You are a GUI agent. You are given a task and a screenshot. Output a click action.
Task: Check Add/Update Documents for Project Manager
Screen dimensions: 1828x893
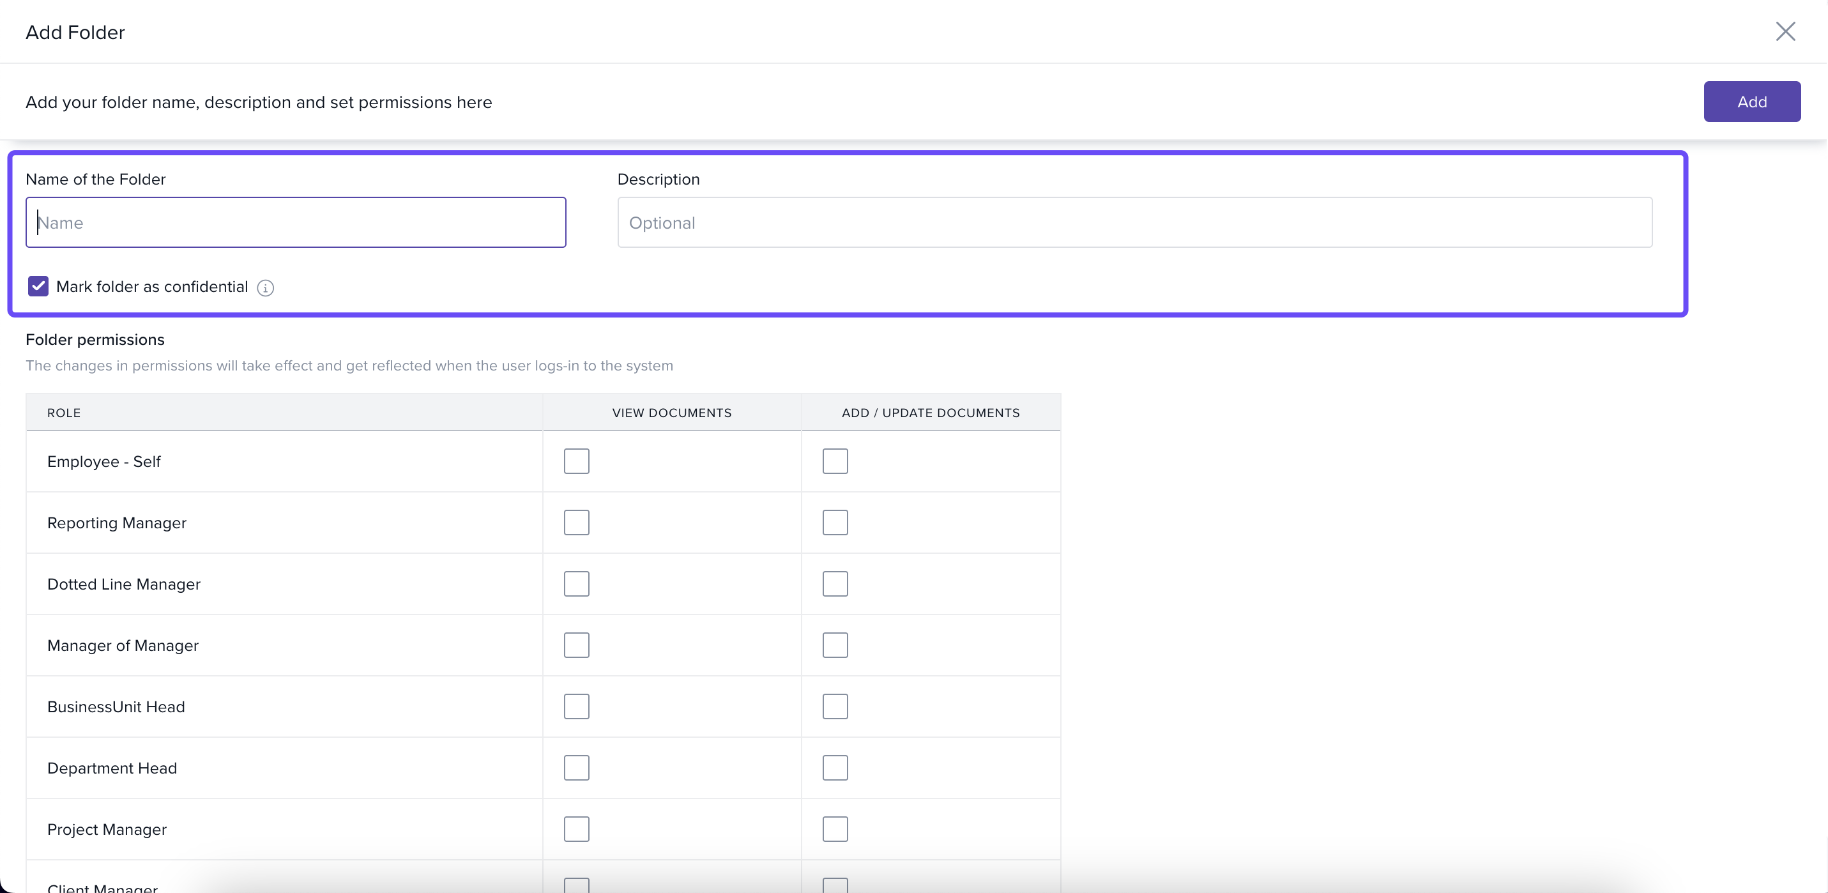click(835, 829)
